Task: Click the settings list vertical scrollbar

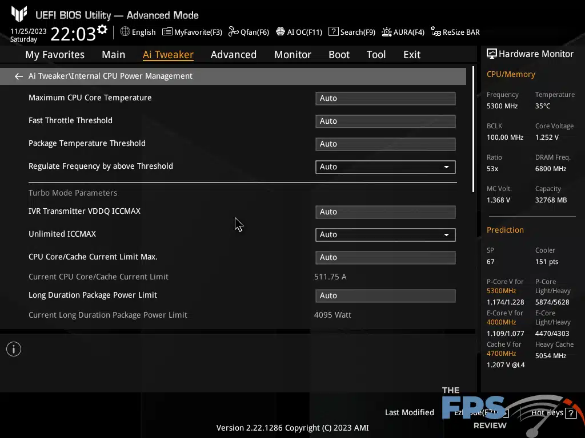Action: (x=473, y=129)
